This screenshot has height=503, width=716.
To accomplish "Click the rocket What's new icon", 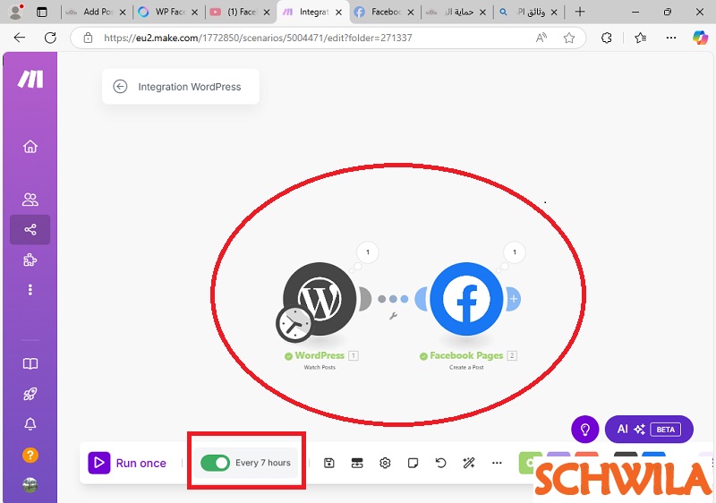I will click(30, 394).
